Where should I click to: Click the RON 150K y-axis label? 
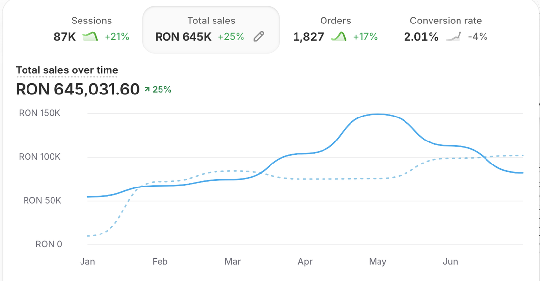(x=40, y=113)
